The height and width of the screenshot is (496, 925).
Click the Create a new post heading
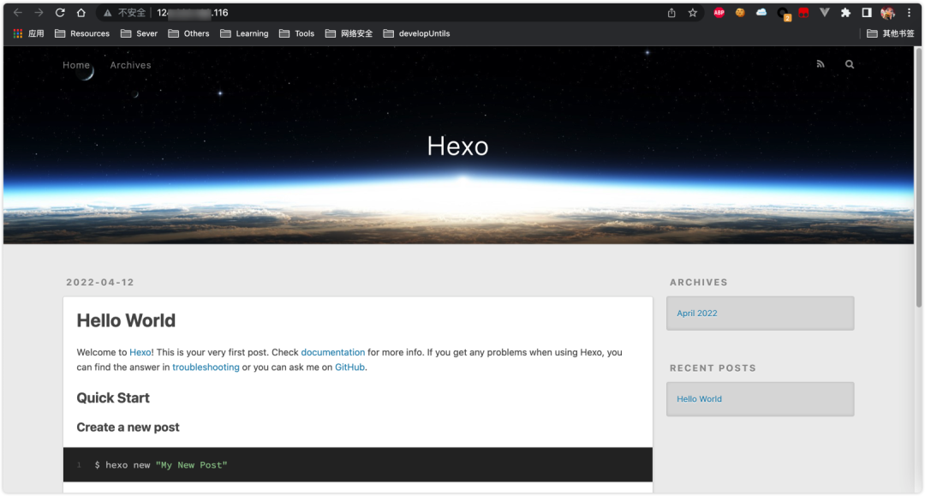(128, 427)
